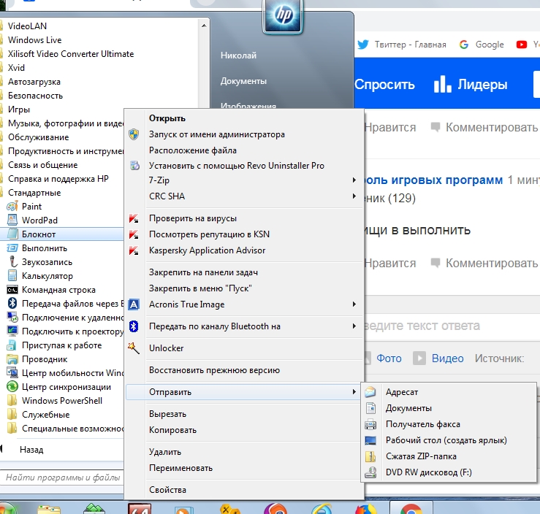This screenshot has width=540, height=514.
Task: Click the Центр мобильности Windows icon
Action: [x=12, y=372]
